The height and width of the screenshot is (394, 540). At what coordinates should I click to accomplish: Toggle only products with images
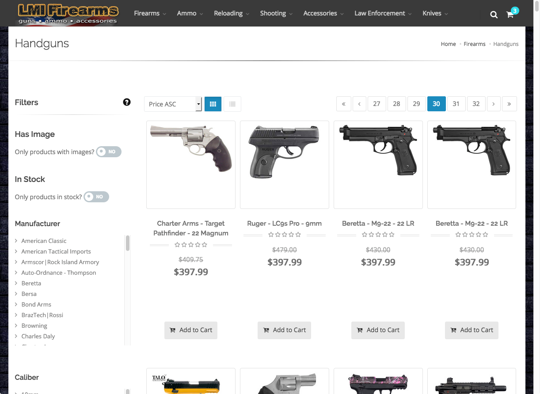(x=109, y=152)
